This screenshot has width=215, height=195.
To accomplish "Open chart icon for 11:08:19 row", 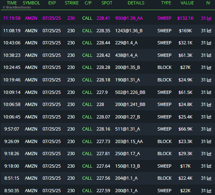I will tap(209, 31).
